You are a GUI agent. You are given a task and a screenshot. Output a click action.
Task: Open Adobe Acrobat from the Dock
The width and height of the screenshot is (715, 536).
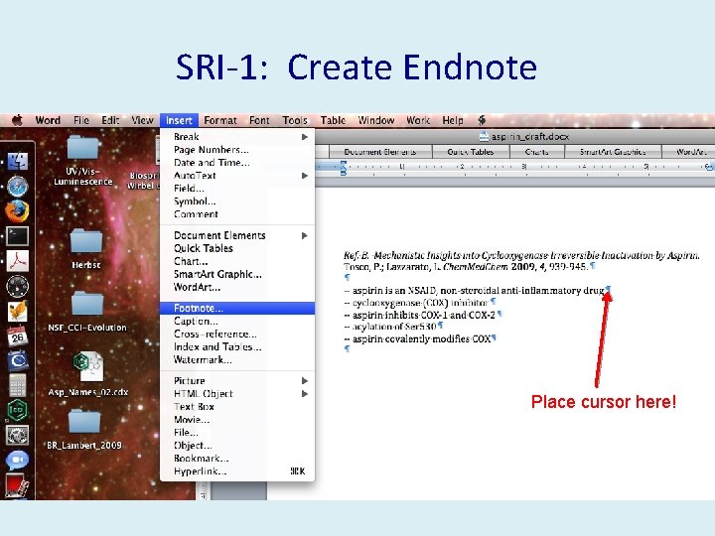[x=18, y=261]
